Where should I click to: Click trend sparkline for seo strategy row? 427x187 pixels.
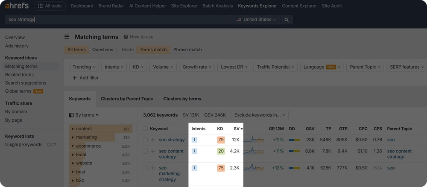pos(254,140)
